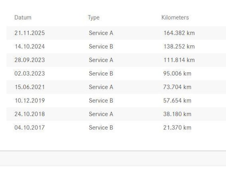Select the 14.10.2024 service date
226x169 pixels.
29,46
